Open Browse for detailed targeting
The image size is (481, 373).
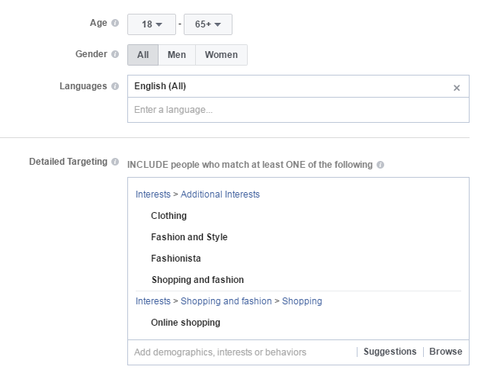(446, 352)
